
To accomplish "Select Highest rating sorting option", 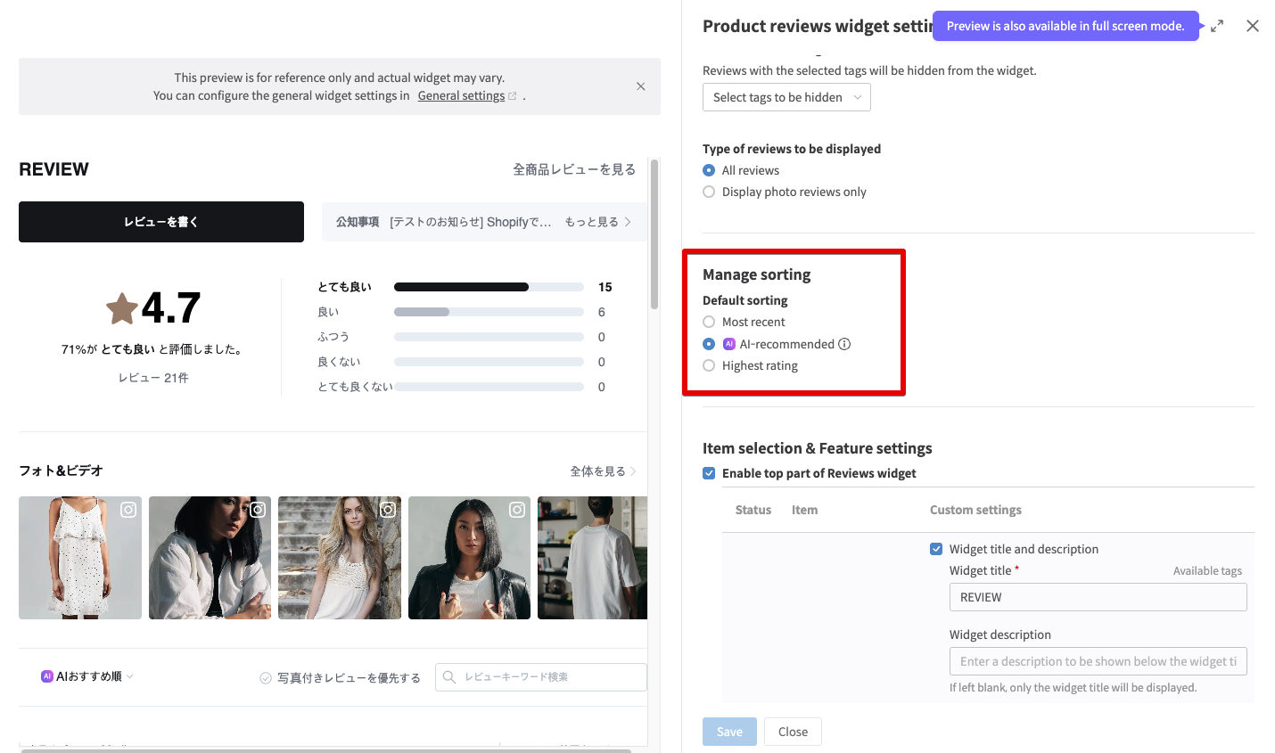I will pyautogui.click(x=709, y=365).
